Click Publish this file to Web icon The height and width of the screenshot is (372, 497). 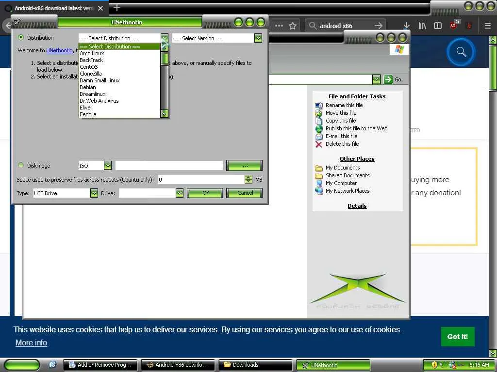pos(319,128)
